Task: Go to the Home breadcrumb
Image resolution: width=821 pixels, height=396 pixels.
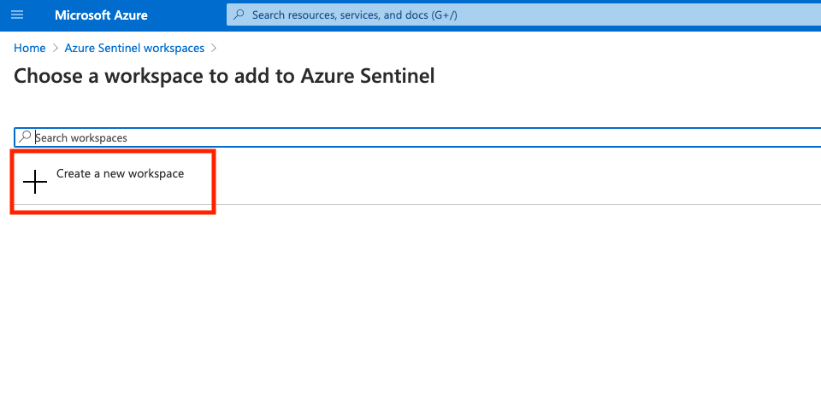Action: tap(30, 49)
